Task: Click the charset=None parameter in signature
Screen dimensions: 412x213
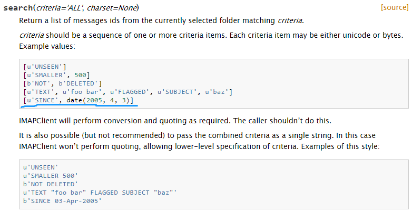Action: [112, 8]
